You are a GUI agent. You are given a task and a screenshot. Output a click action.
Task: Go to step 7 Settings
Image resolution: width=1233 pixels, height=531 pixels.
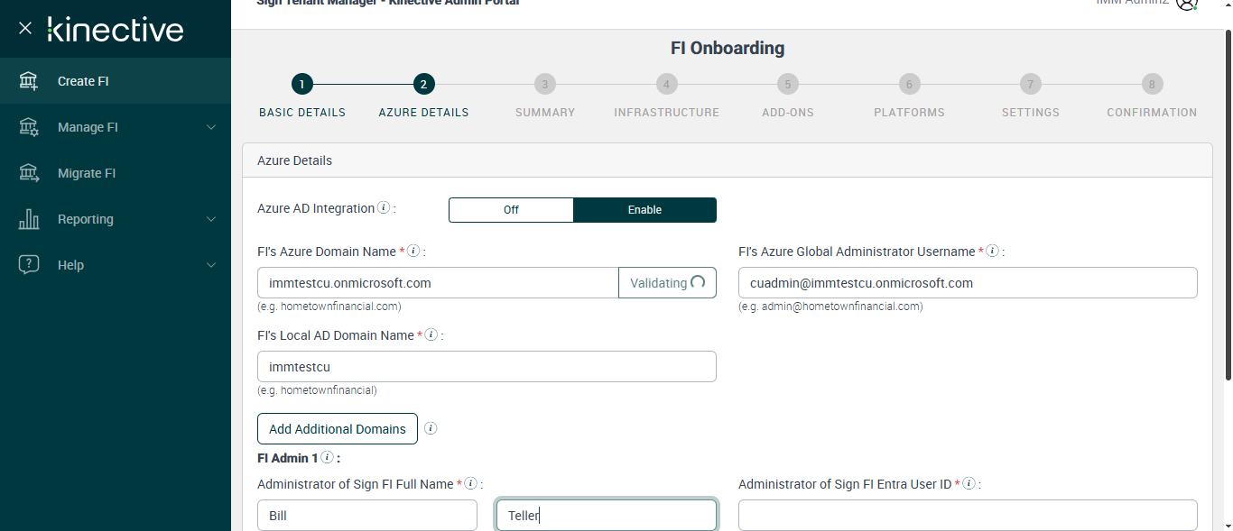tap(1030, 85)
